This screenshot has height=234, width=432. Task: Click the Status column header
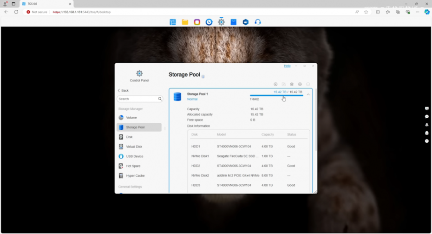point(292,134)
